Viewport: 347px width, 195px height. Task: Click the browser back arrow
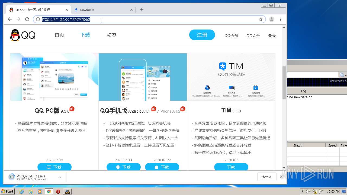click(x=10, y=19)
